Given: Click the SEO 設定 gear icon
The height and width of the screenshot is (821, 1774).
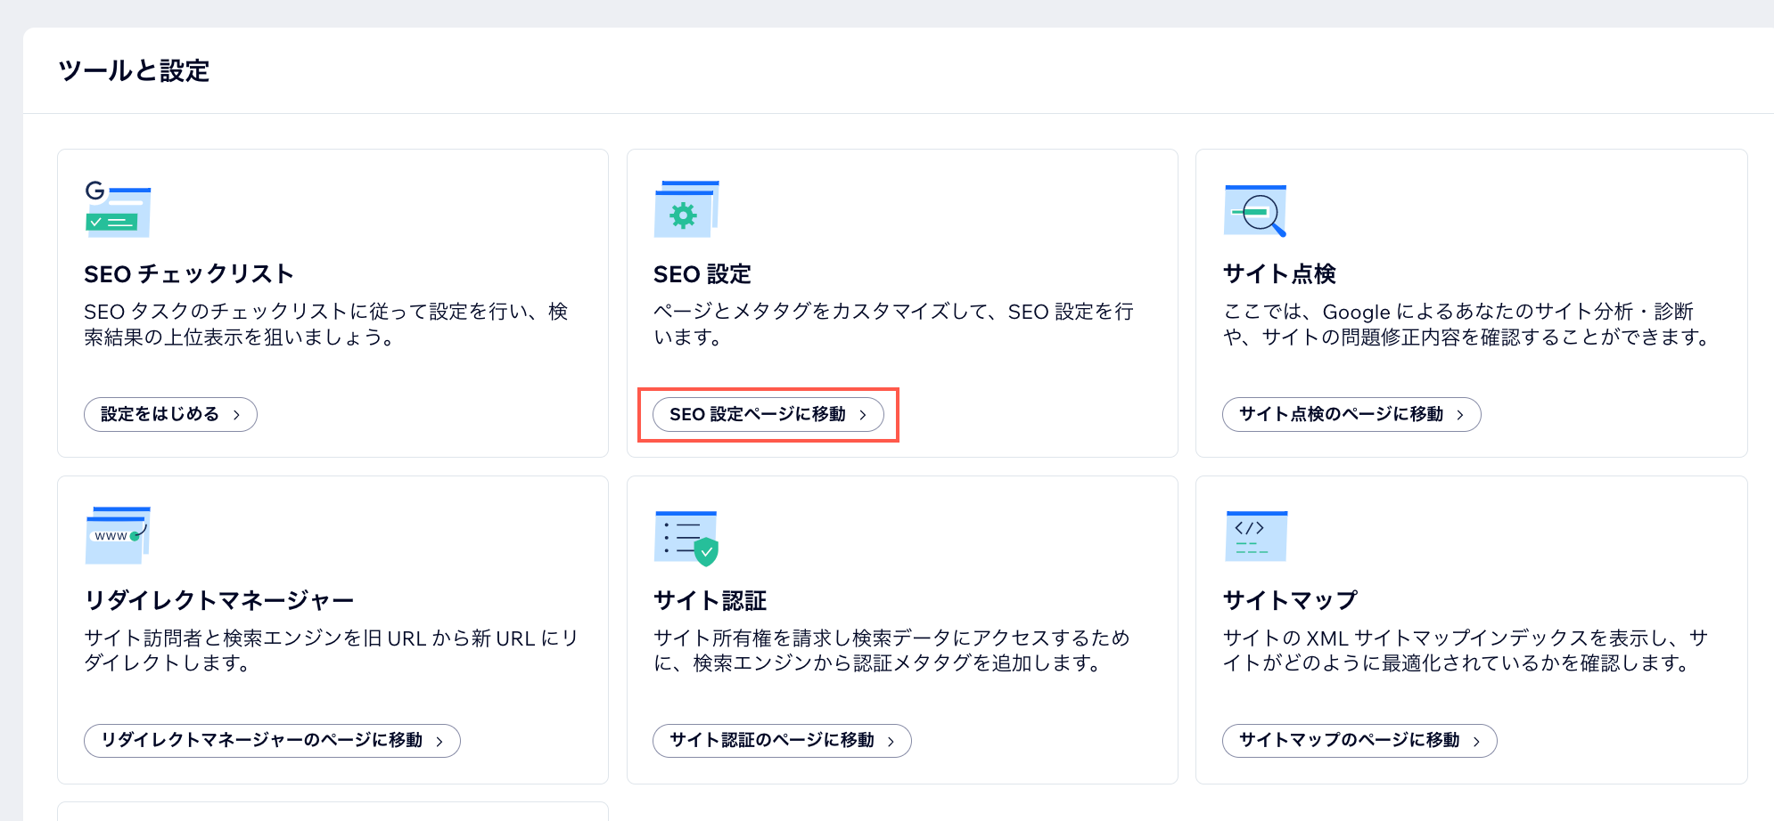Looking at the screenshot, I should click(686, 209).
